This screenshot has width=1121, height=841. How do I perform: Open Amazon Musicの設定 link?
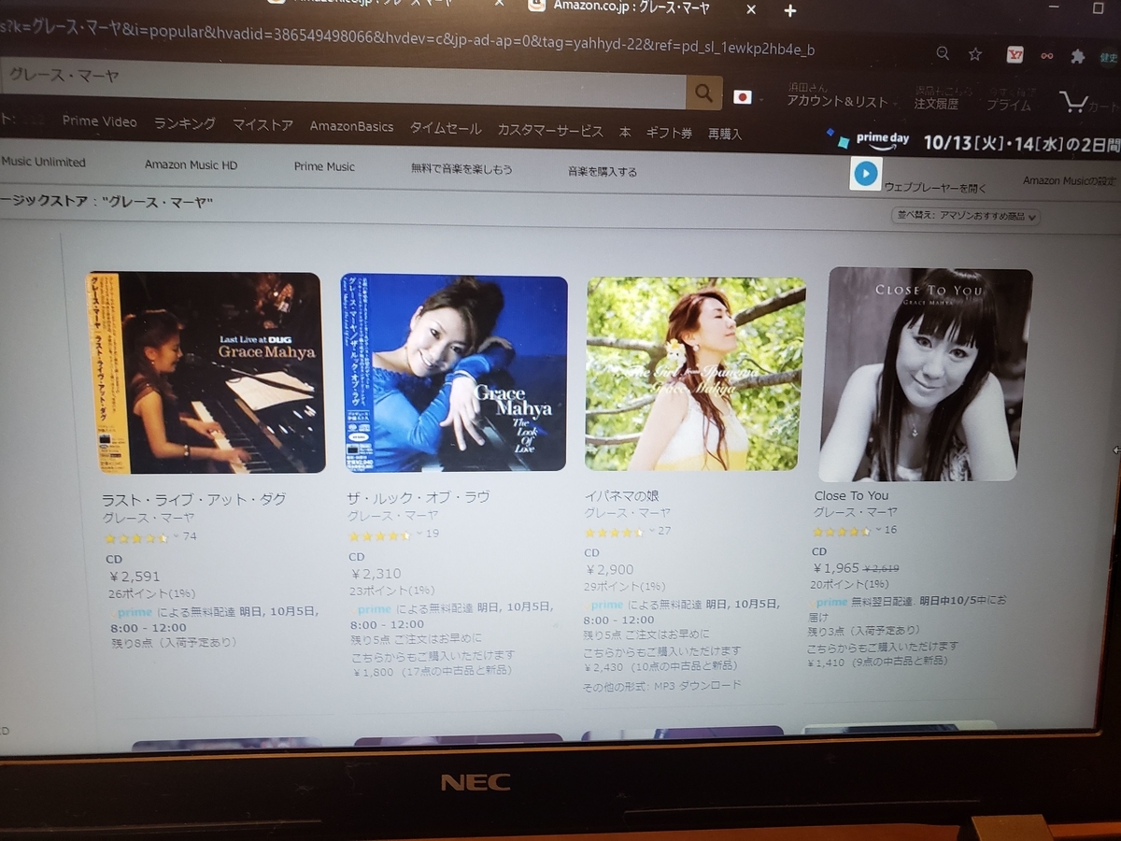[1069, 180]
